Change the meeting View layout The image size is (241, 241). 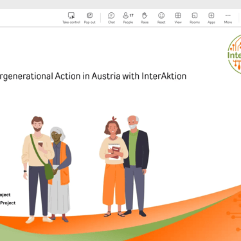click(178, 18)
